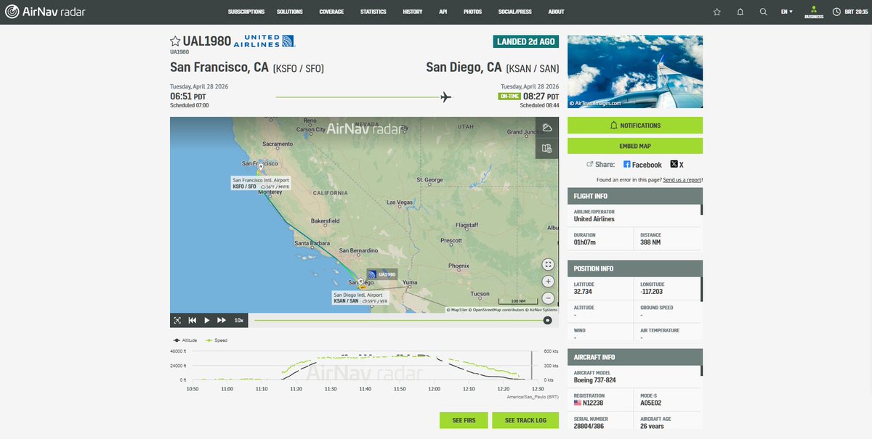Zoom out on the map
The width and height of the screenshot is (872, 439).
549,298
